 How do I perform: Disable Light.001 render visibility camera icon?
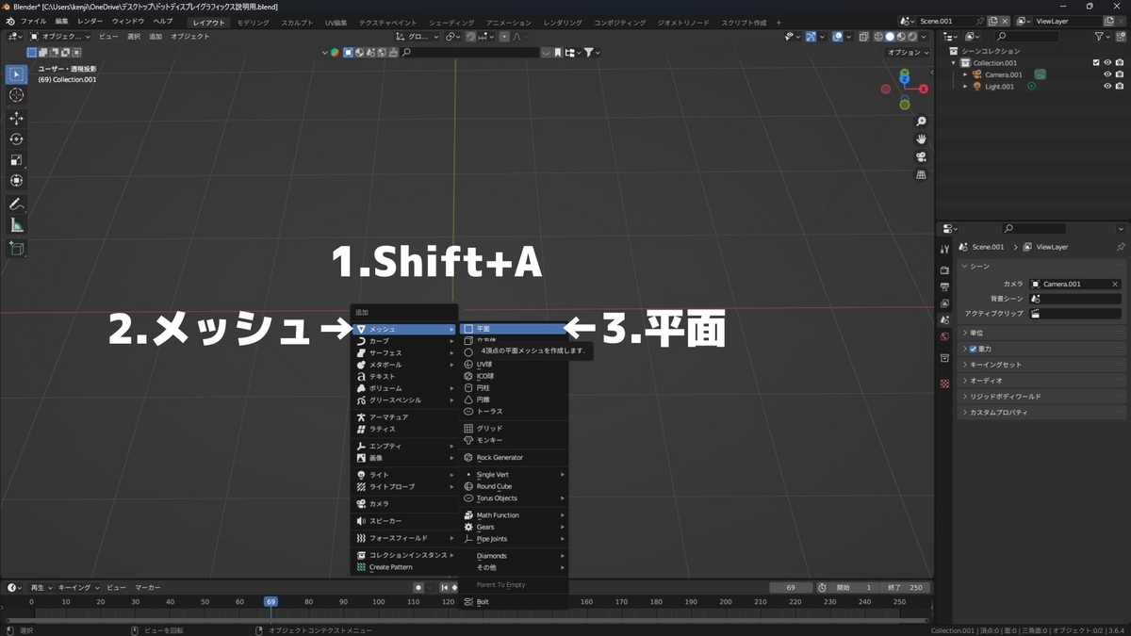pos(1120,86)
